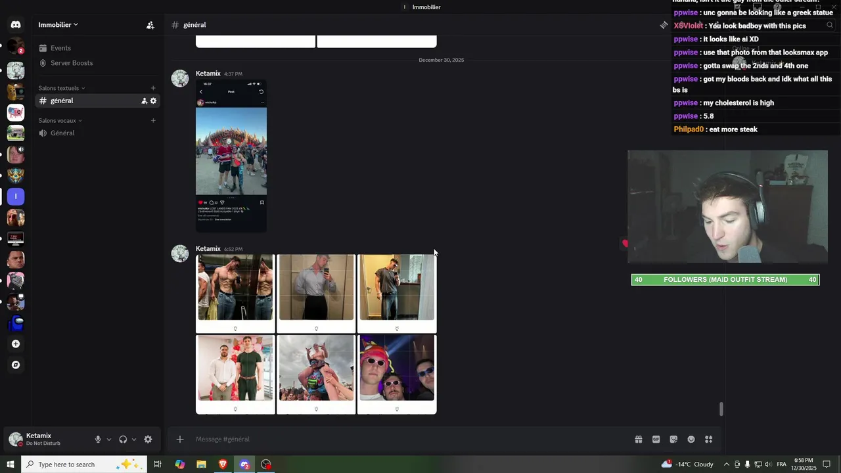841x473 pixels.
Task: Open the Events calendar entry
Action: tap(99, 48)
